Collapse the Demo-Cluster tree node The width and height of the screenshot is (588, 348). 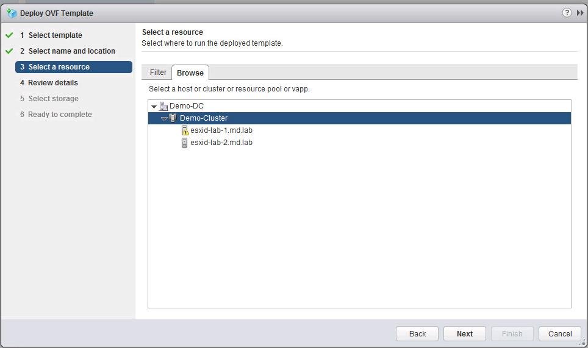164,119
